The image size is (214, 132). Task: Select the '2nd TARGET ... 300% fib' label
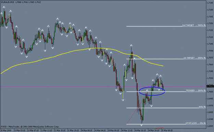click(x=194, y=25)
